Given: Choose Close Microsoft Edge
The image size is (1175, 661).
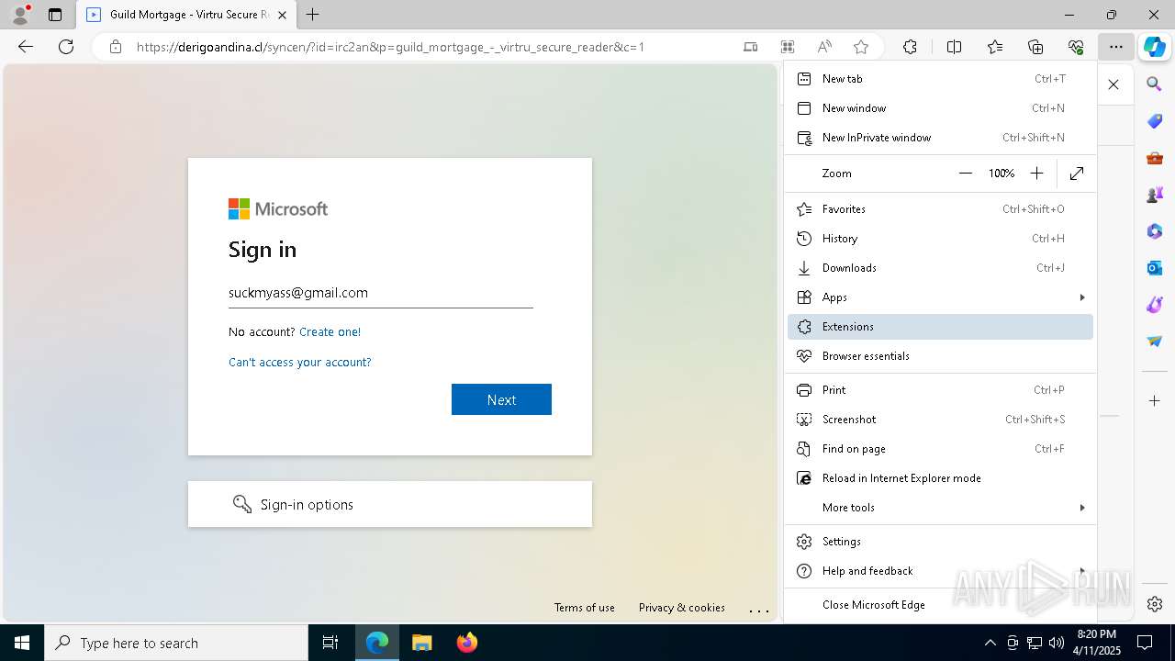Looking at the screenshot, I should [x=940, y=605].
